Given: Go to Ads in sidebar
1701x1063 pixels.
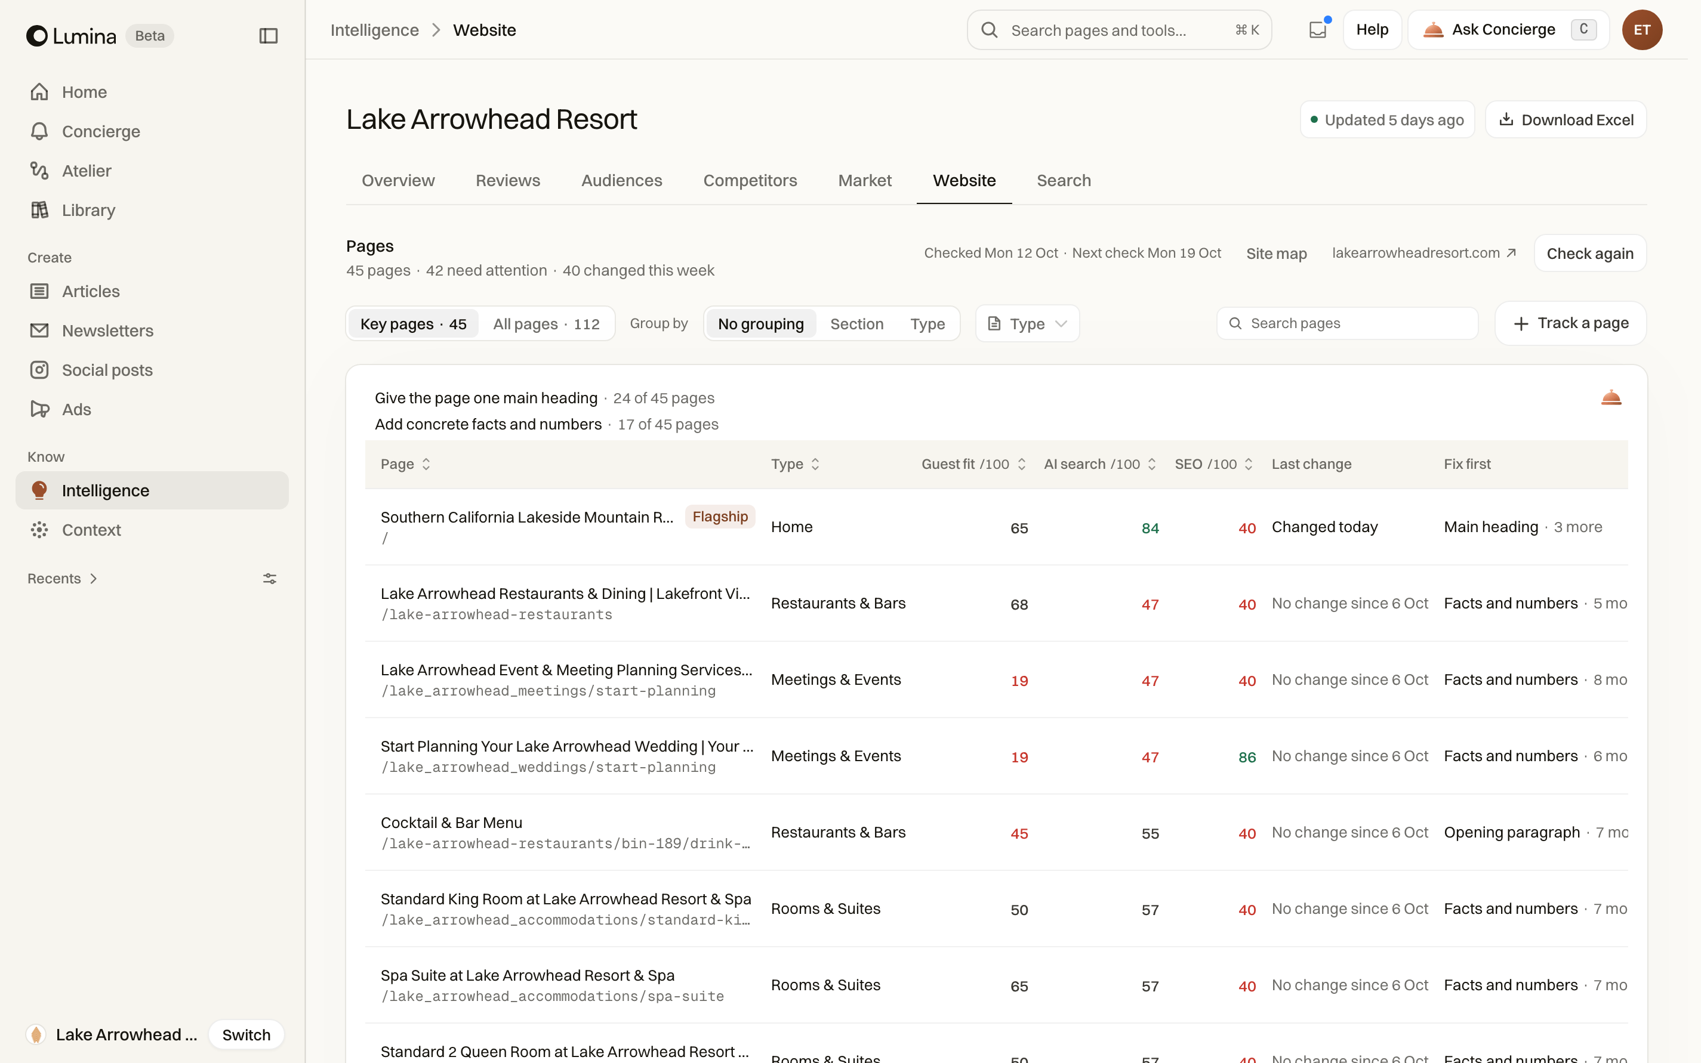Looking at the screenshot, I should click(x=152, y=409).
